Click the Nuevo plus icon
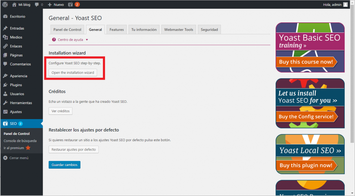This screenshot has height=196, width=355. pos(50,4)
